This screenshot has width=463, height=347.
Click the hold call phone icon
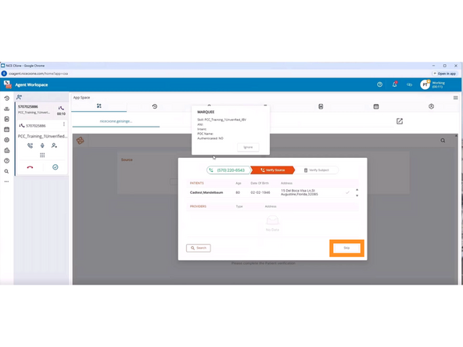point(31,145)
